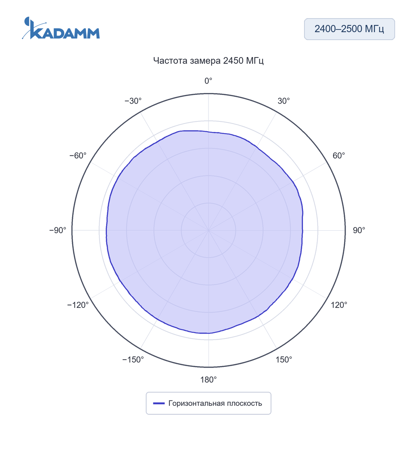Click the 60° angle label
The width and height of the screenshot is (417, 458).
[339, 156]
